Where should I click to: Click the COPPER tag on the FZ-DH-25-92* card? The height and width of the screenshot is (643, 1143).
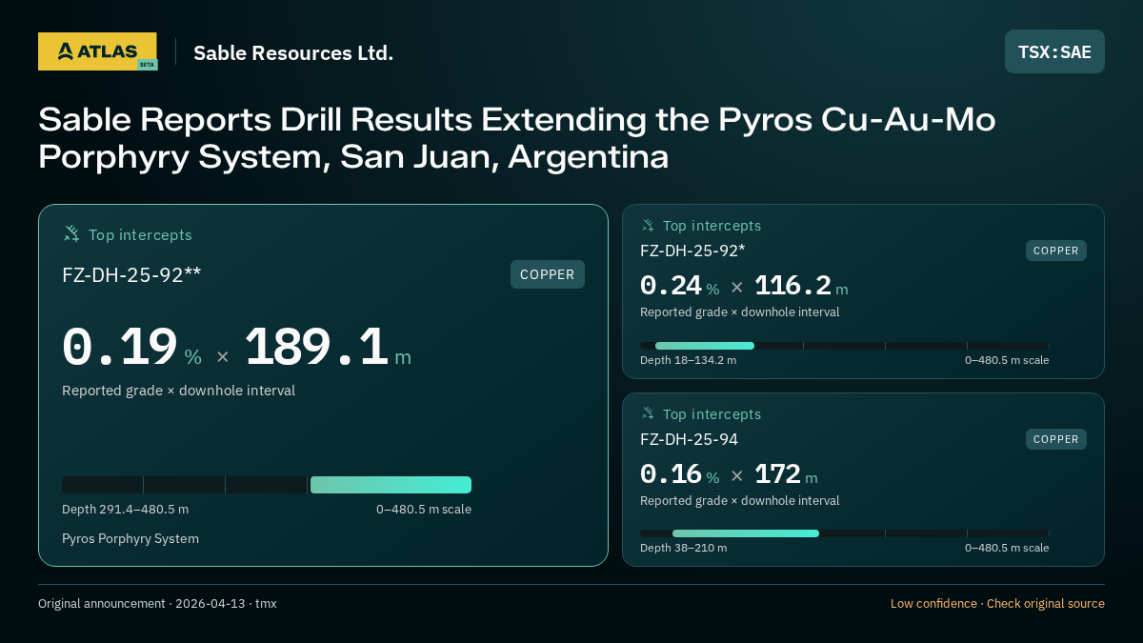point(1056,251)
